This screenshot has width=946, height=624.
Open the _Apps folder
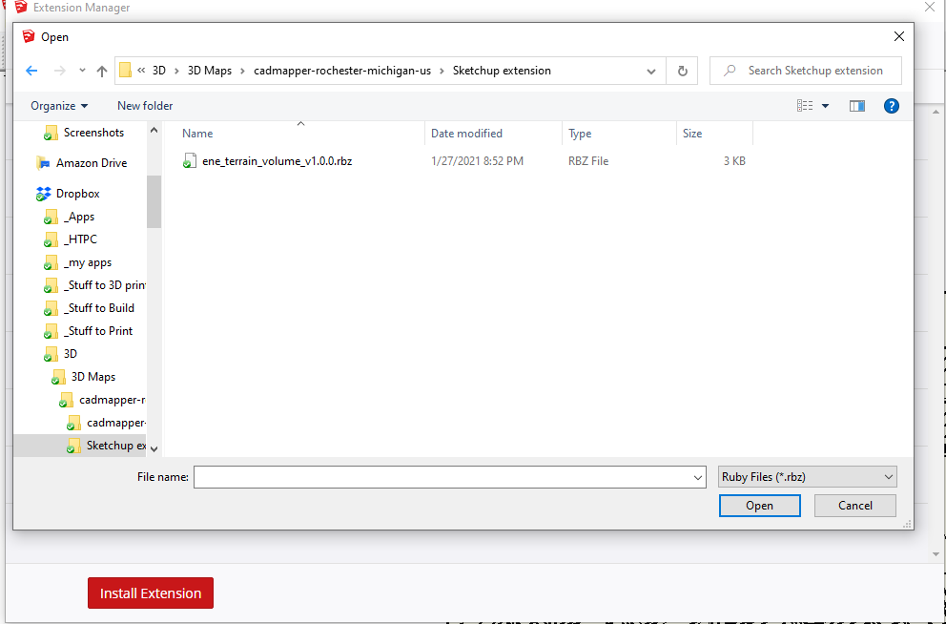click(79, 217)
